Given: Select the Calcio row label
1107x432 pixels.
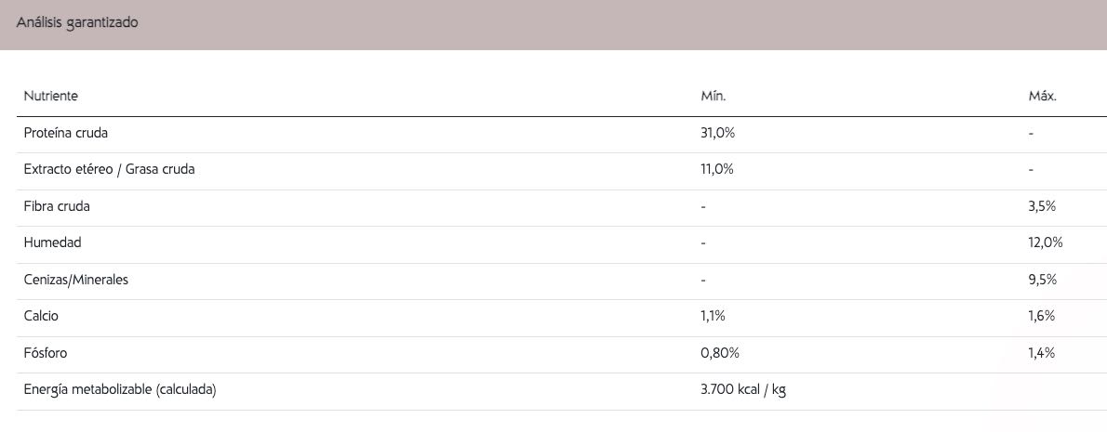Looking at the screenshot, I should click(x=41, y=317).
